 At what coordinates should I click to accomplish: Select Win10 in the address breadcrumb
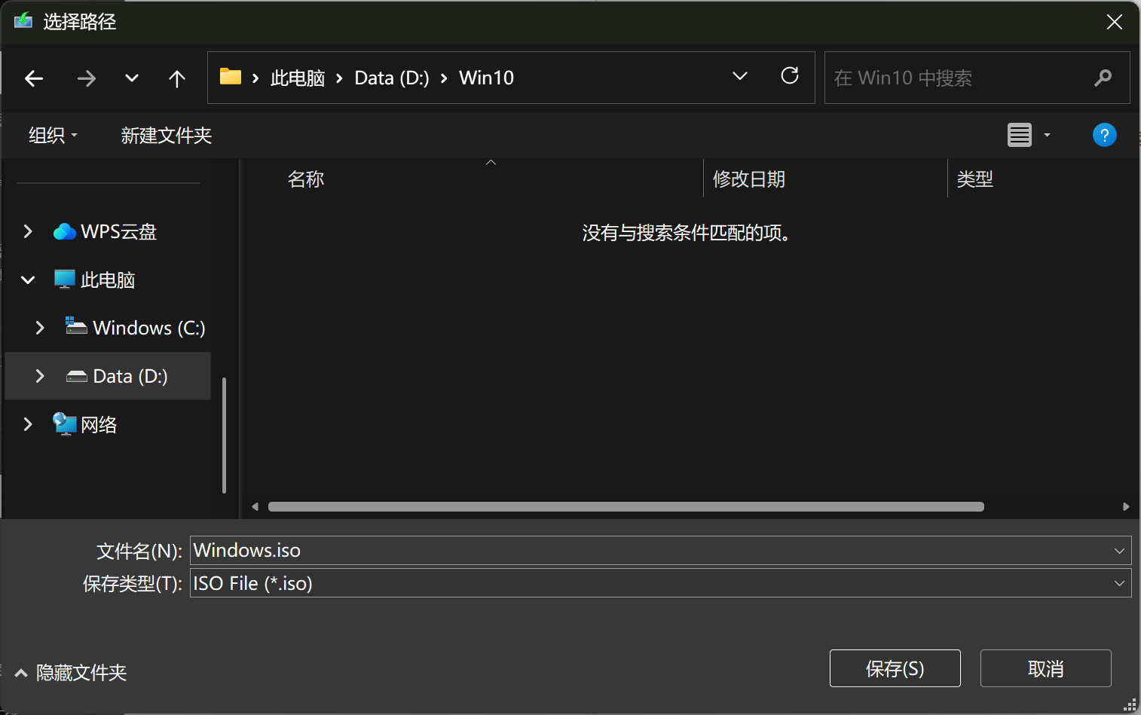click(x=486, y=78)
